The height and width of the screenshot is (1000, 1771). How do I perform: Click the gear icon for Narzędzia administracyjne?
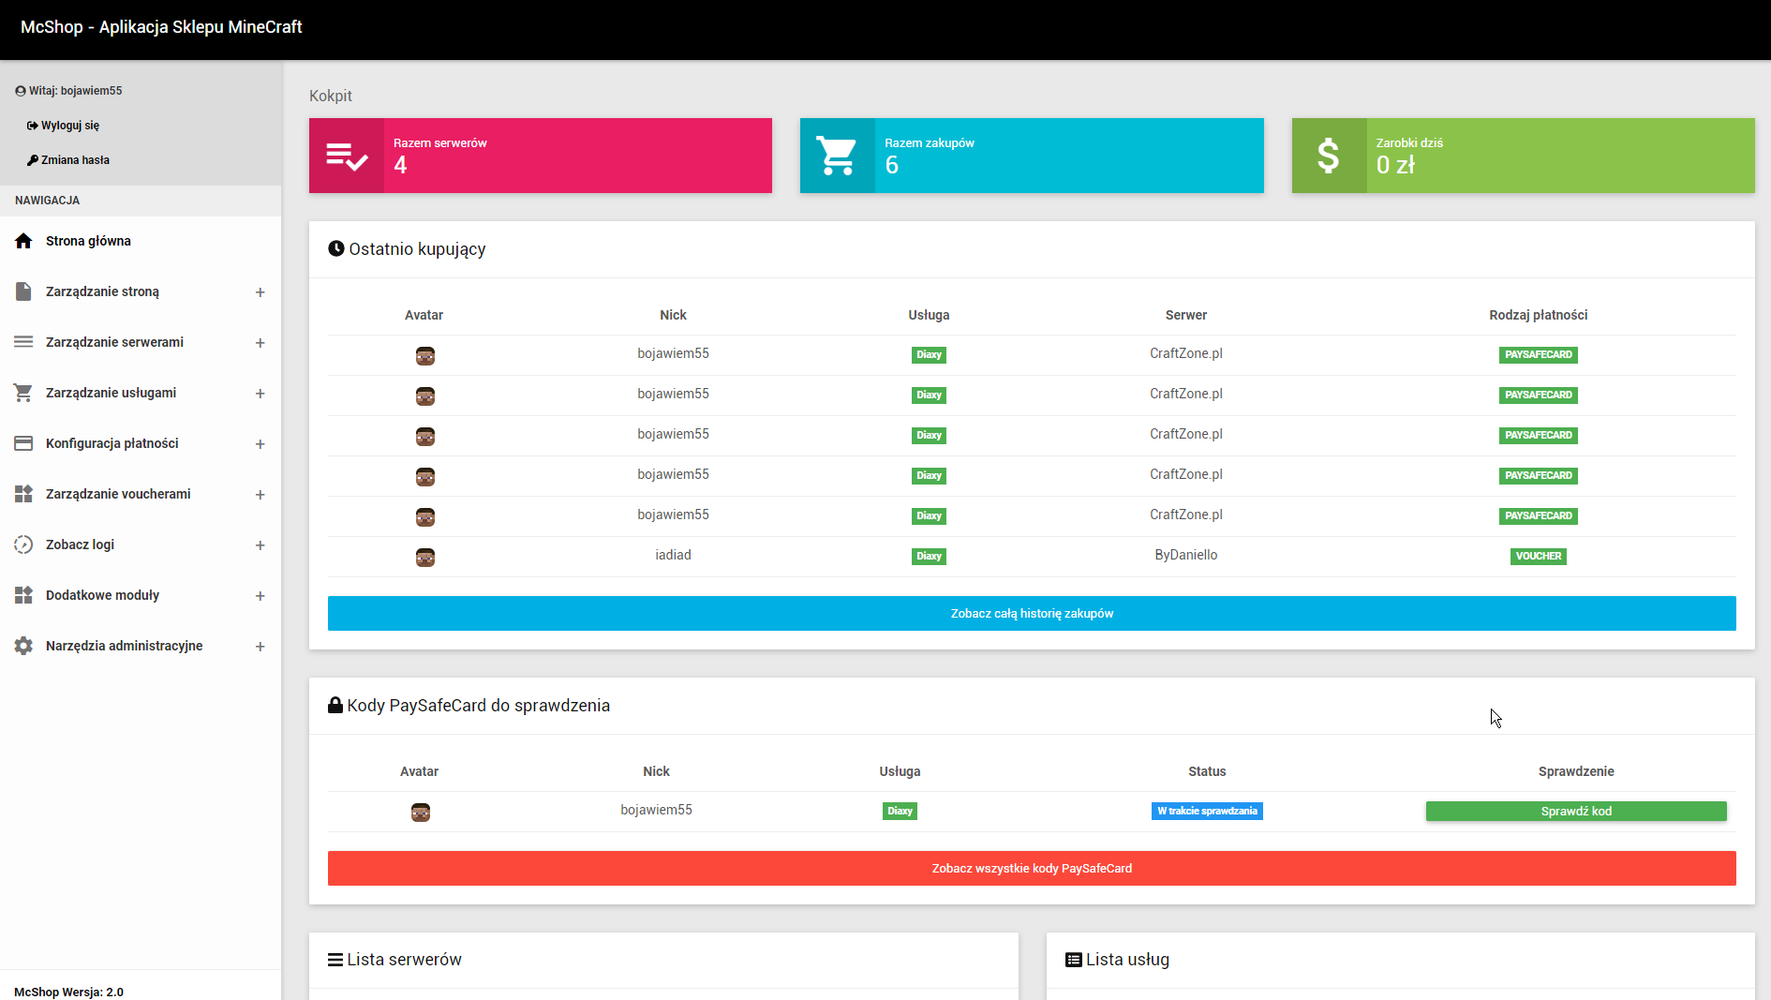(23, 646)
